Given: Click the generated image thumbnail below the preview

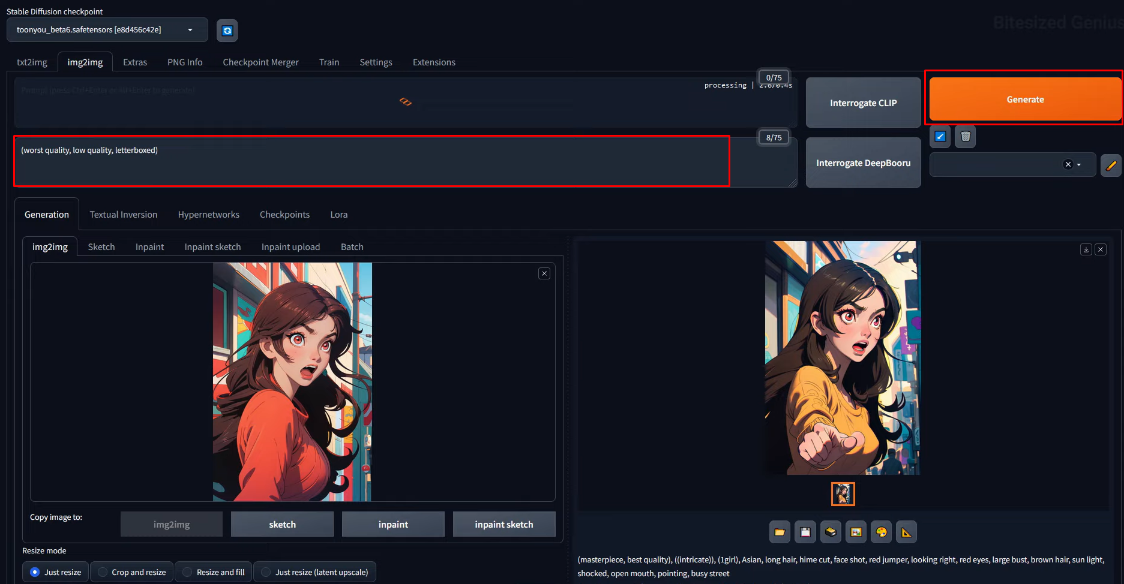Looking at the screenshot, I should (x=843, y=493).
